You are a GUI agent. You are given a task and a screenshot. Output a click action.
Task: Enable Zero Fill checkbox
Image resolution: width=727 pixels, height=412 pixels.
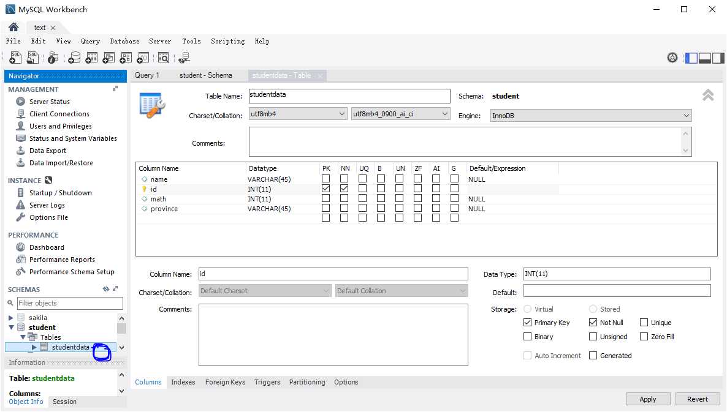644,337
